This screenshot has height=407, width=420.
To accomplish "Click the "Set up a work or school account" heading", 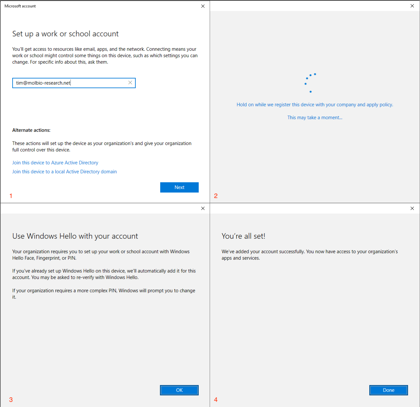I will (x=65, y=34).
